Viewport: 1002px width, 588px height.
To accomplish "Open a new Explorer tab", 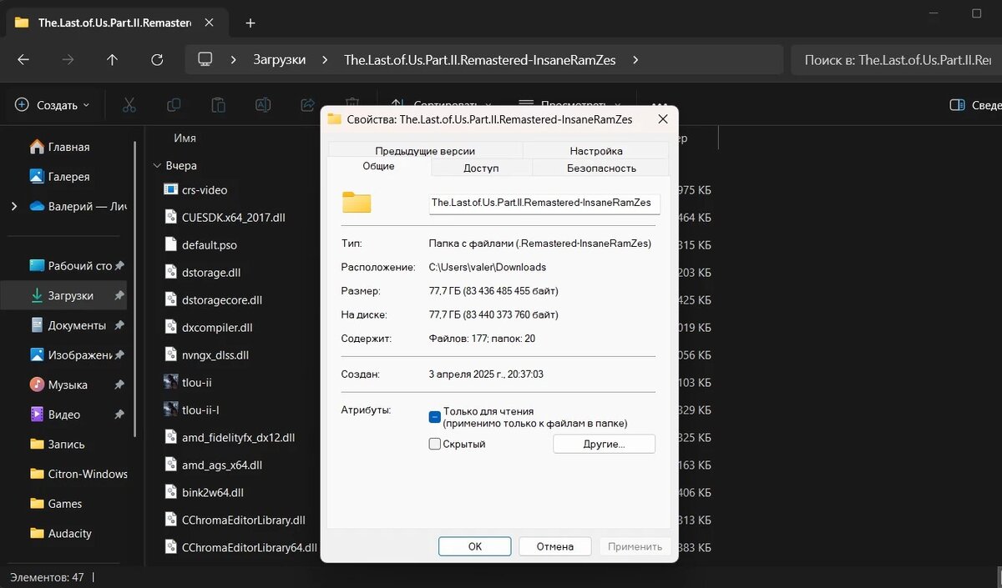I will (250, 23).
